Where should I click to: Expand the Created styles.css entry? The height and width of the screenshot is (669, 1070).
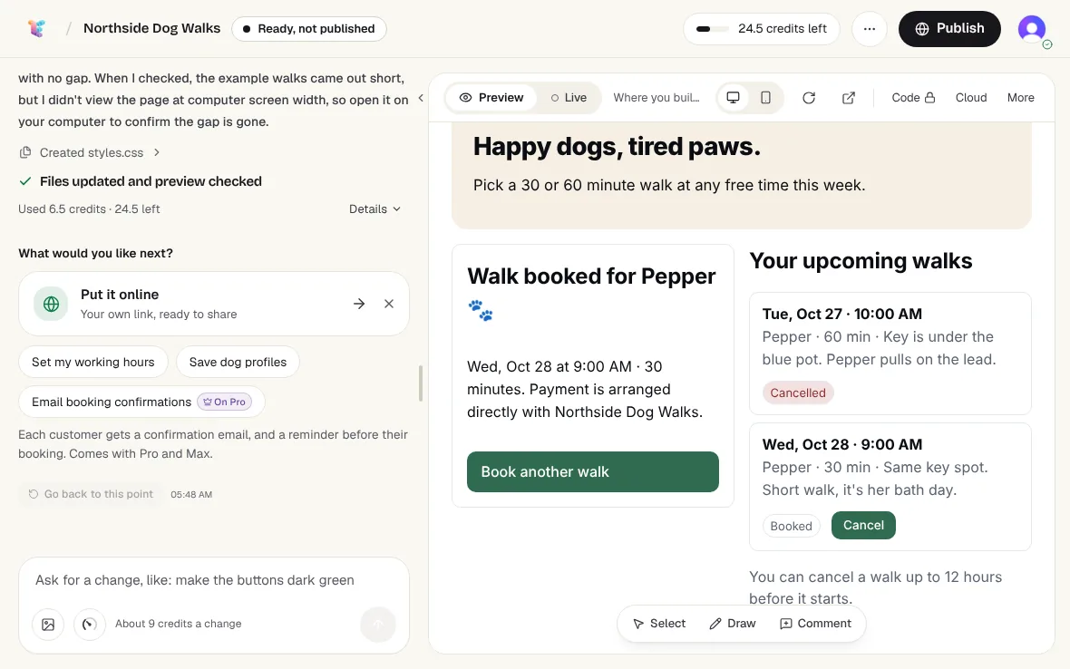90,153
